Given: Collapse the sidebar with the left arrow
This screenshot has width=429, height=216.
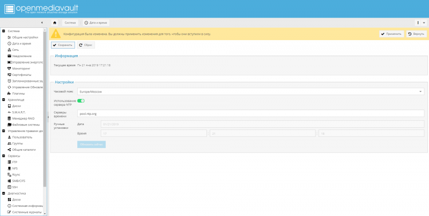Looking at the screenshot, I should point(42,22).
